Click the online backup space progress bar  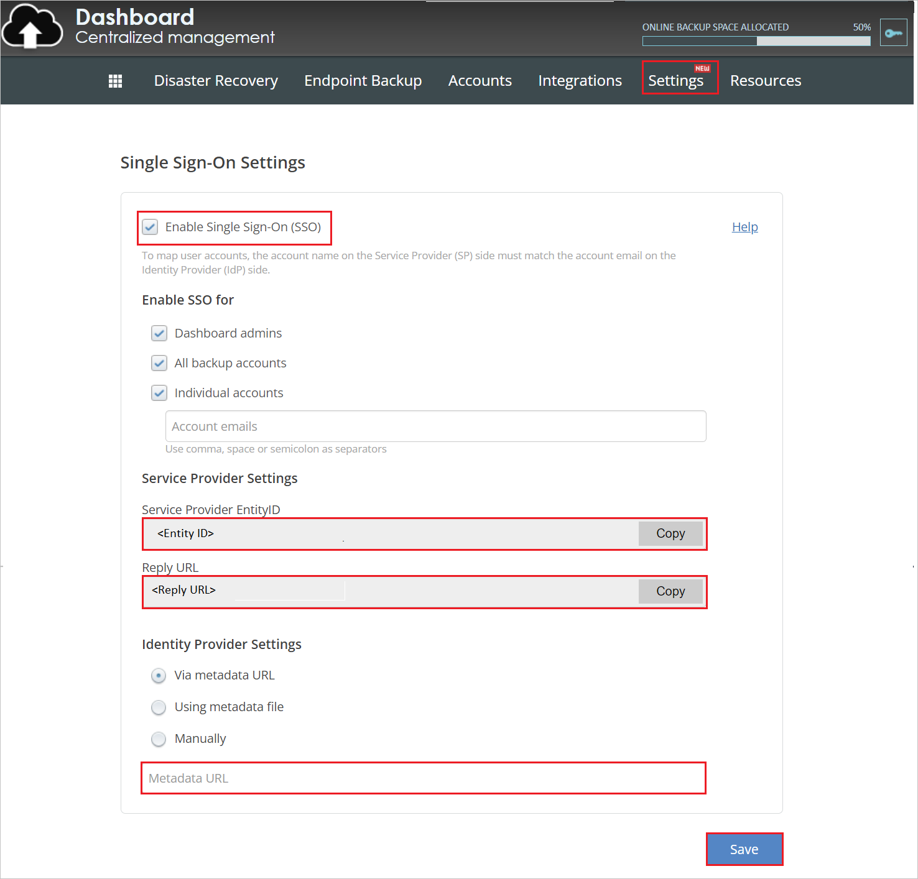coord(756,41)
